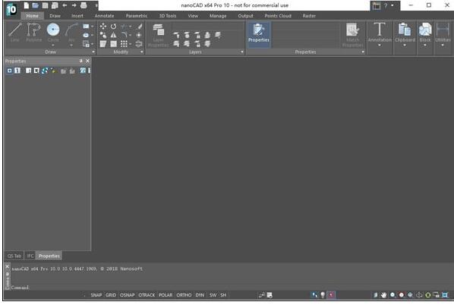Select the Line drawing tool

point(14,32)
